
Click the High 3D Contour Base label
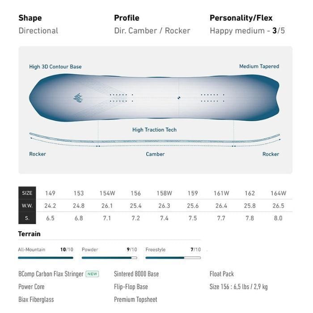pos(55,67)
